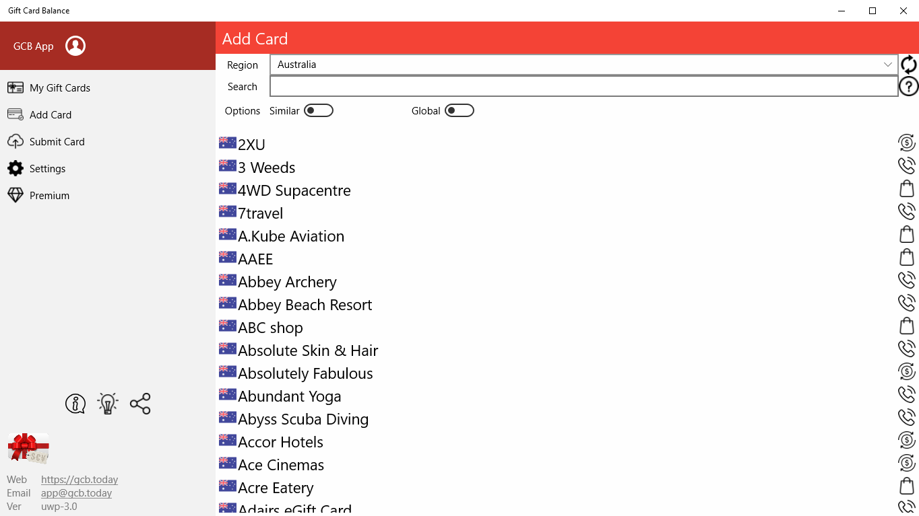Select Accor Hotels from the card list
This screenshot has width=919, height=516.
coord(280,442)
